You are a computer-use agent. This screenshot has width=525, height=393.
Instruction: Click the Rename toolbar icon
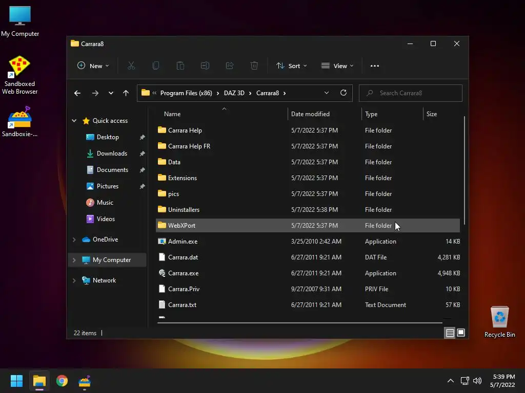pos(205,66)
